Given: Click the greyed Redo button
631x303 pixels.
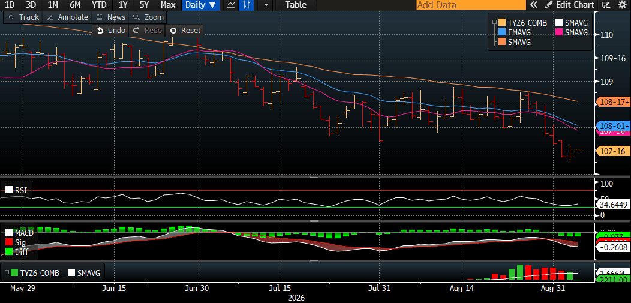Looking at the screenshot, I should 148,30.
